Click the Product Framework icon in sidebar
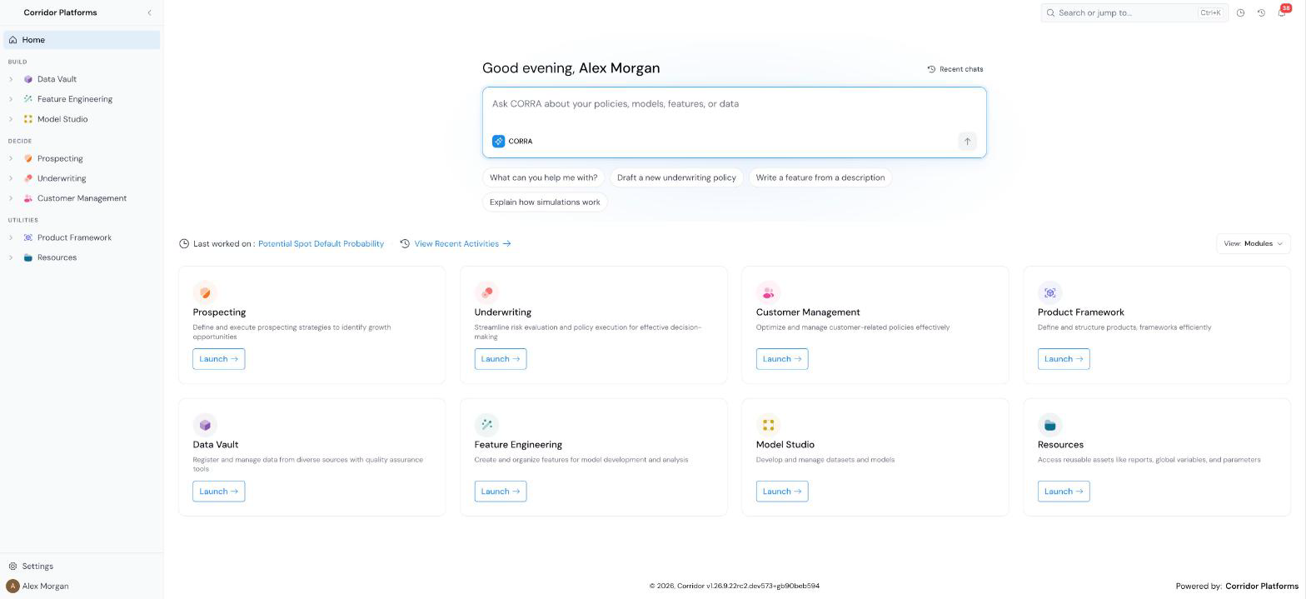The height and width of the screenshot is (599, 1306). 28,237
